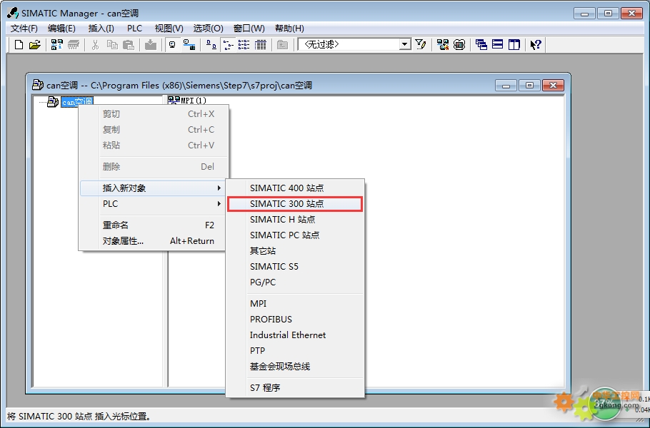Switch to small icons view
This screenshot has height=428, width=650.
point(228,45)
